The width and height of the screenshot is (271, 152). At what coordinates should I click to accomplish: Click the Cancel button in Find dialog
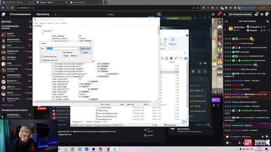[86, 52]
